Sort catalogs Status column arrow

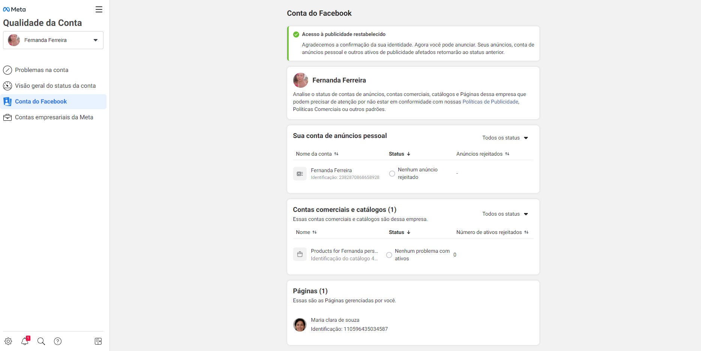[x=409, y=232]
